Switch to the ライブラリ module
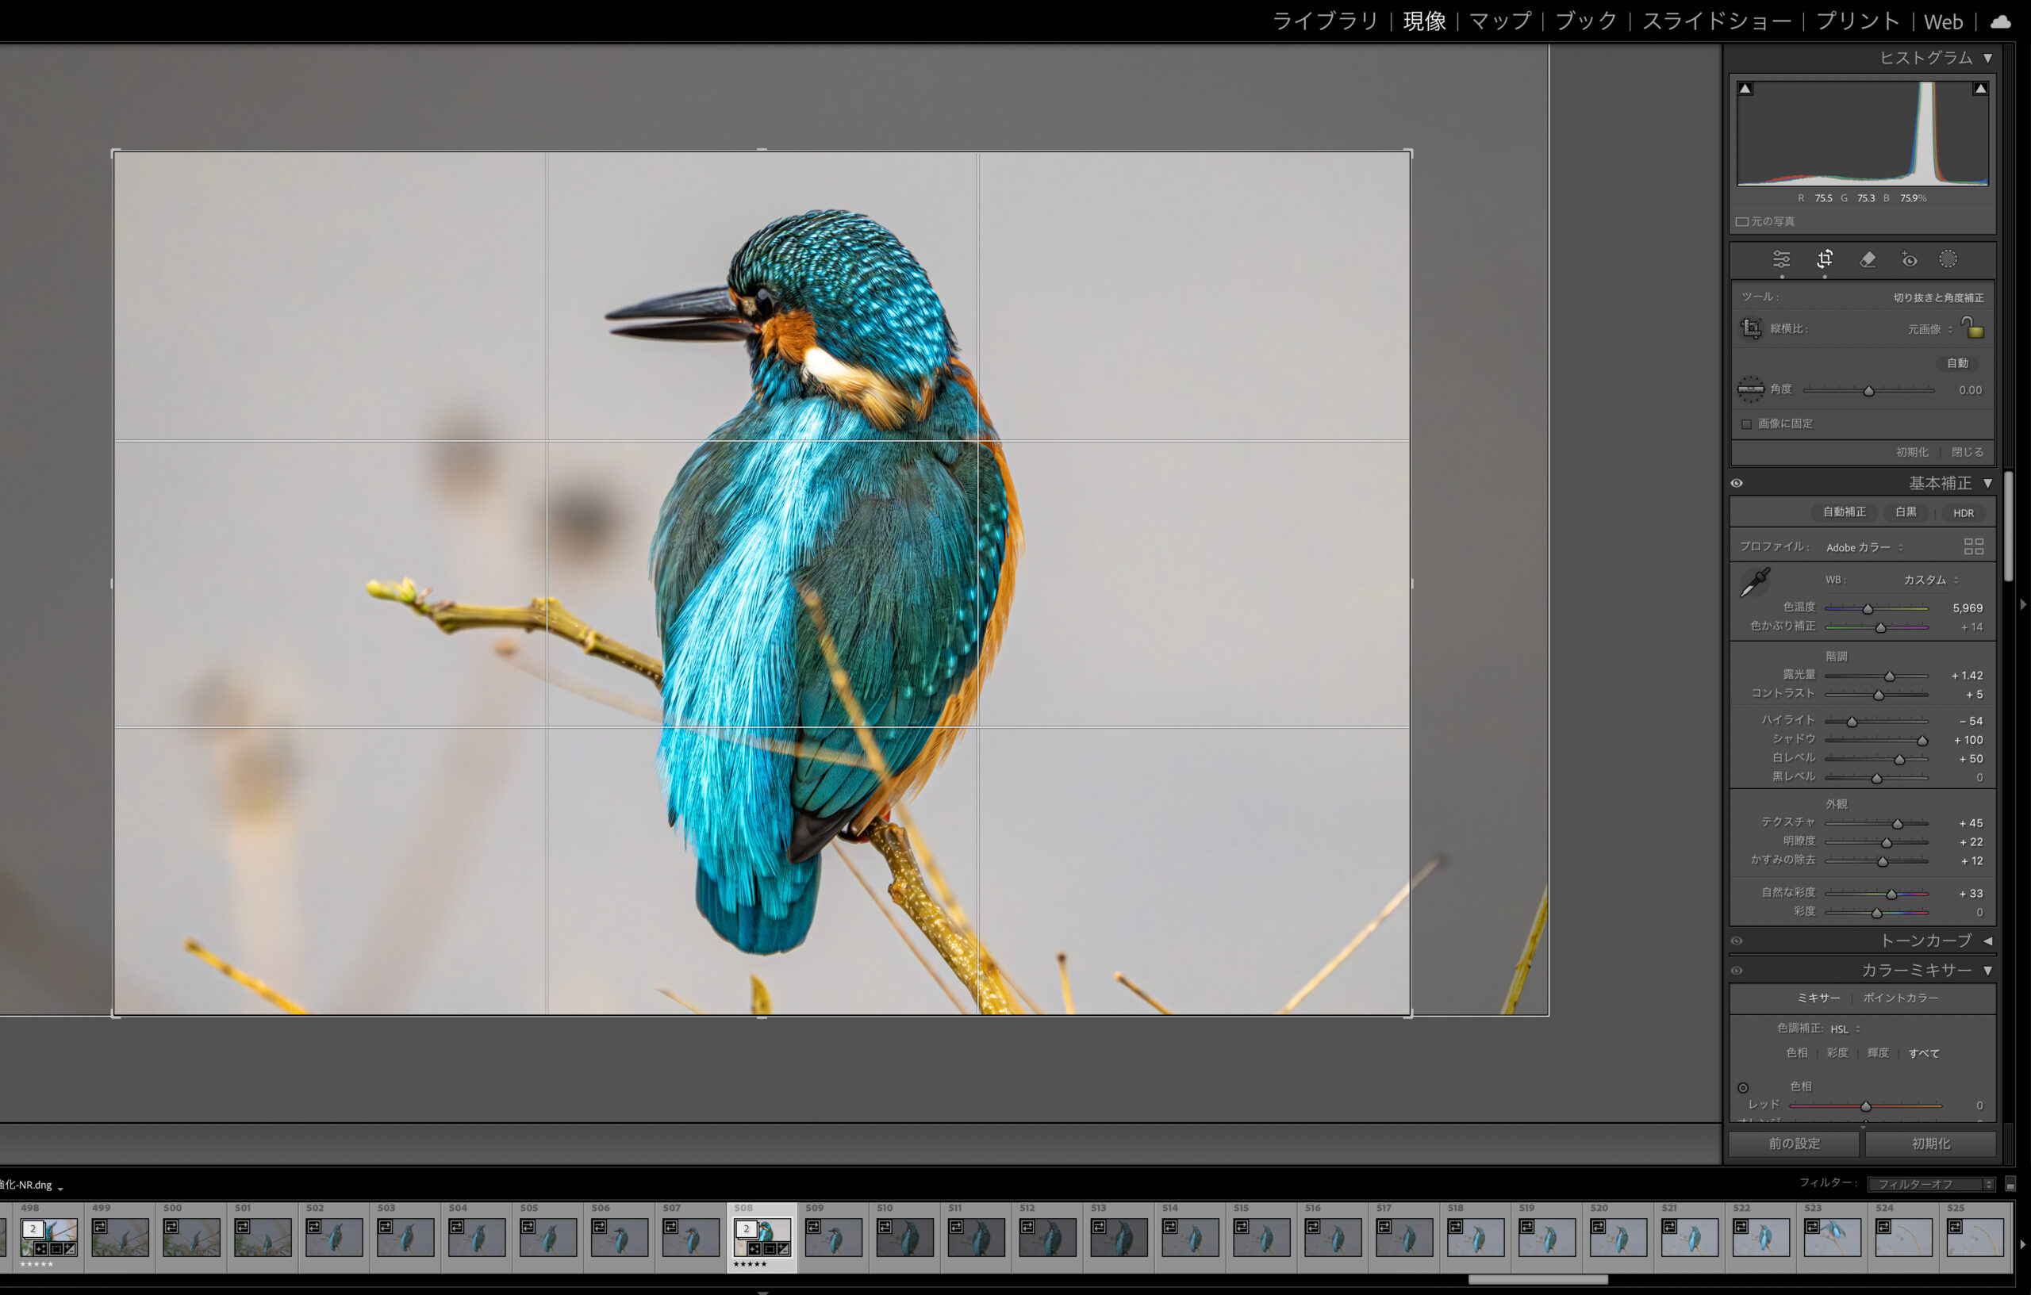The image size is (2031, 1295). click(1324, 21)
